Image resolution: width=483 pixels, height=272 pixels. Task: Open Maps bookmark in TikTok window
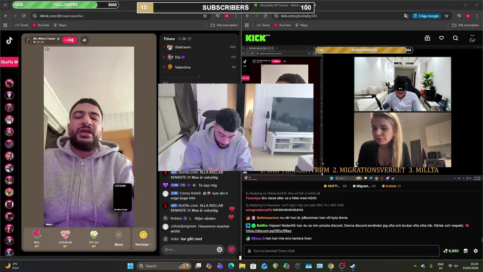point(60,25)
